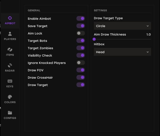Disable the Draw FOV toggle

(81, 70)
